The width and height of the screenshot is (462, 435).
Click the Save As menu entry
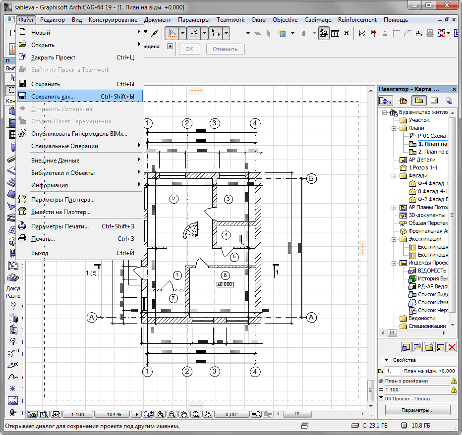pos(53,97)
